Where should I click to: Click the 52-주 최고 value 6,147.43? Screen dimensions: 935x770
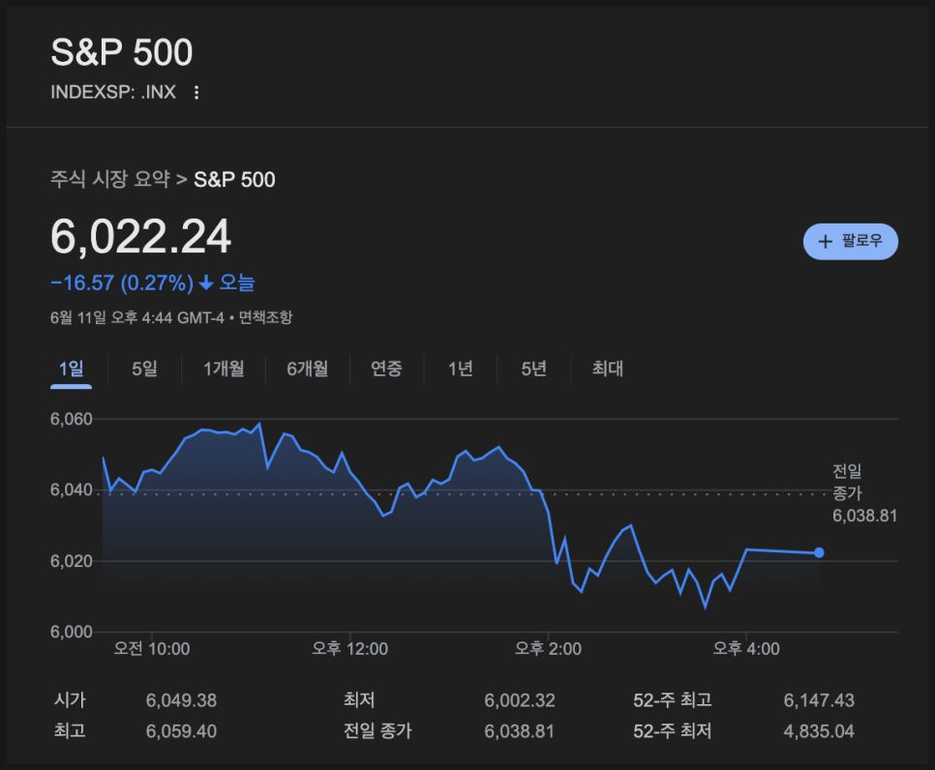pos(819,700)
